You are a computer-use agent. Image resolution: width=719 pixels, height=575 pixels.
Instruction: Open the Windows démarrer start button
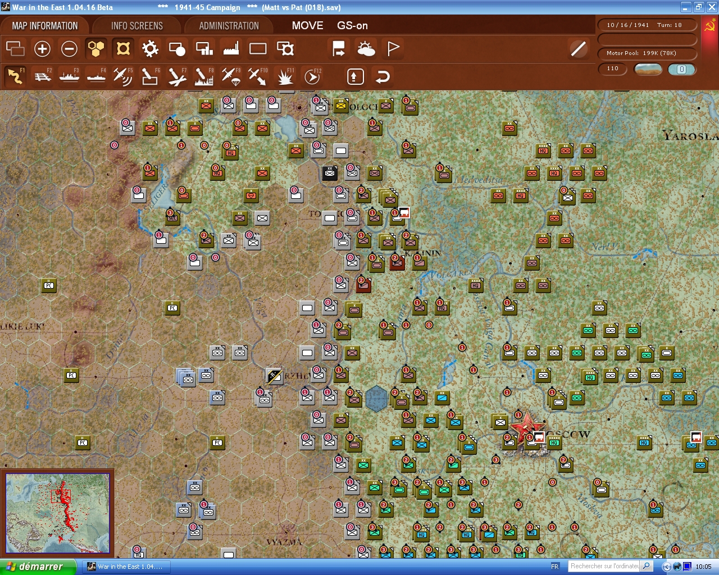38,567
